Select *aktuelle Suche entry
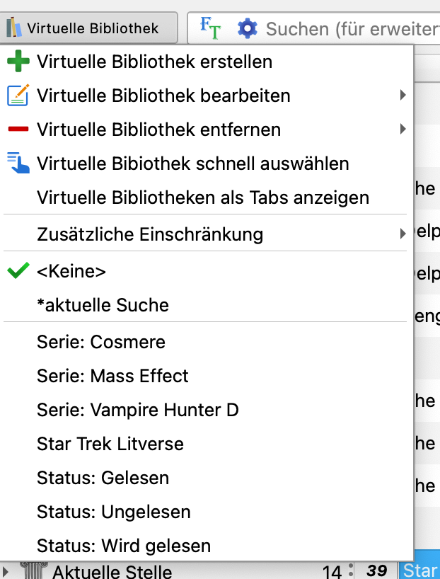This screenshot has height=579, width=440. (103, 305)
